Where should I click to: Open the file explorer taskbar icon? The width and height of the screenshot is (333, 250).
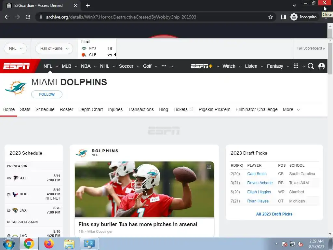[x=70, y=243]
